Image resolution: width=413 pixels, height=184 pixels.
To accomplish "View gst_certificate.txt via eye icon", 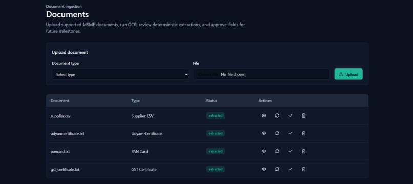I will [x=264, y=169].
